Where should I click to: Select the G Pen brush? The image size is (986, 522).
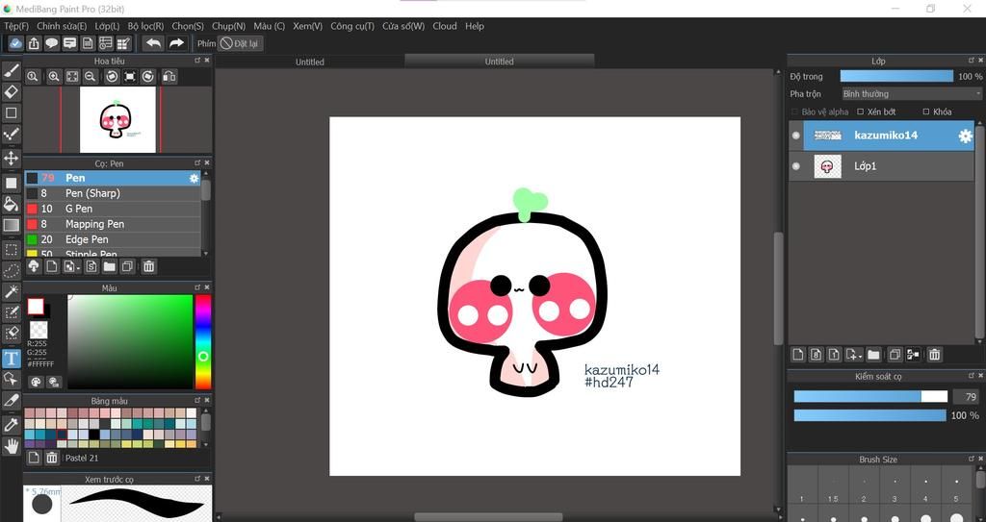113,209
